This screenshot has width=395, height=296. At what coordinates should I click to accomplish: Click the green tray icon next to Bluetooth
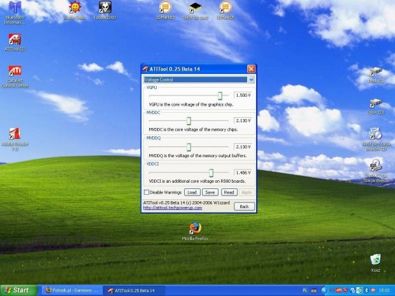coord(360,290)
